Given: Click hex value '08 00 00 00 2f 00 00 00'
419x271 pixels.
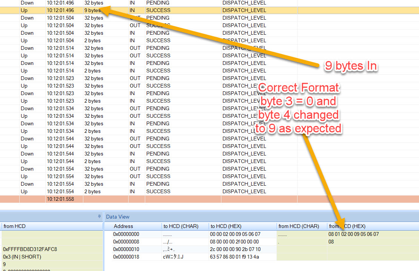Looking at the screenshot, I should (x=234, y=242).
